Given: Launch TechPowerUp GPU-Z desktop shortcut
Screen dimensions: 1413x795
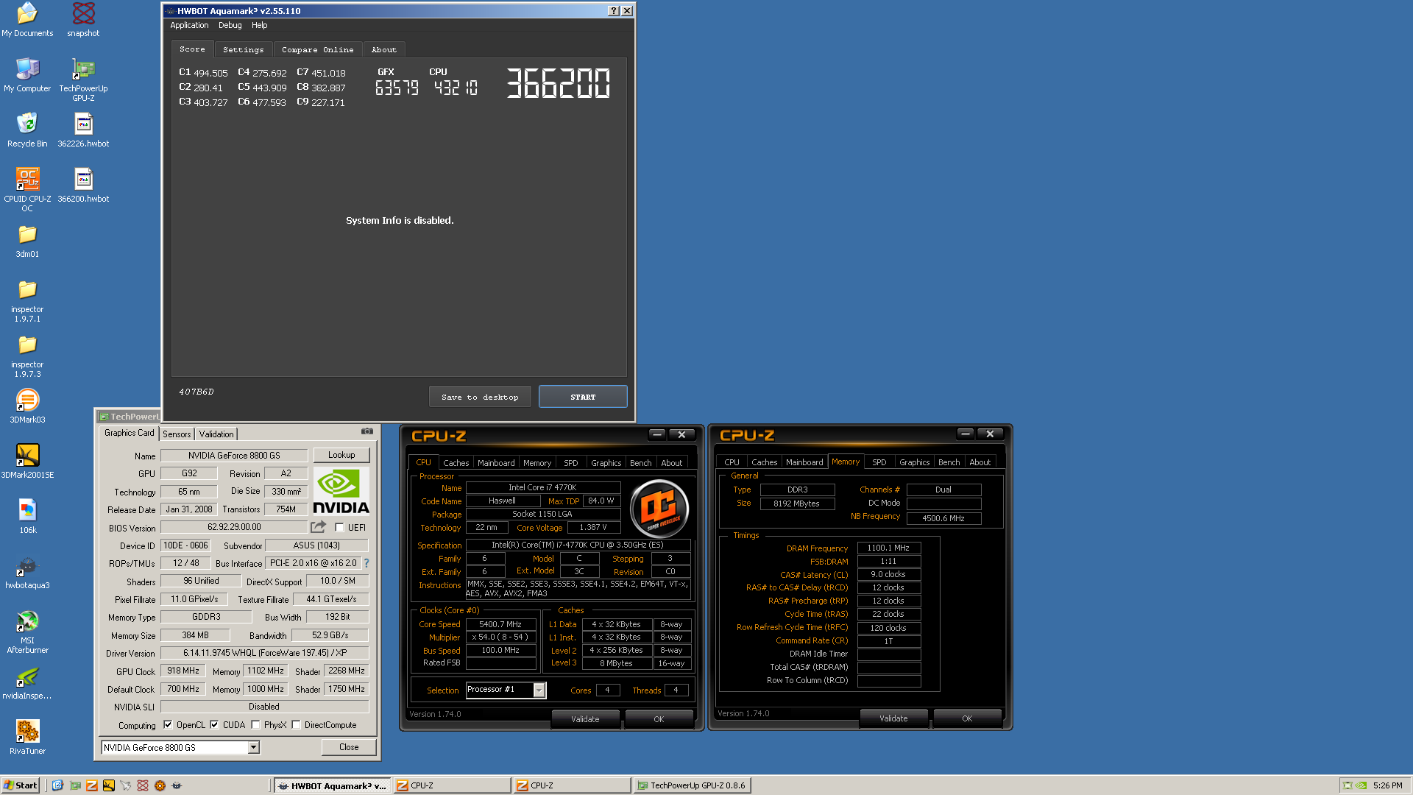Looking at the screenshot, I should (83, 68).
